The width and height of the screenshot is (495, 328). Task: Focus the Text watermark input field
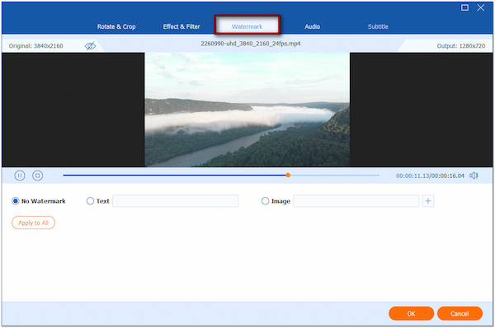(x=175, y=201)
